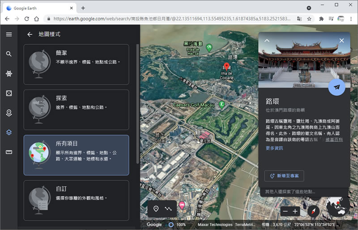Open the 維基百科 link
Image resolution: width=358 pixels, height=230 pixels.
tap(334, 140)
